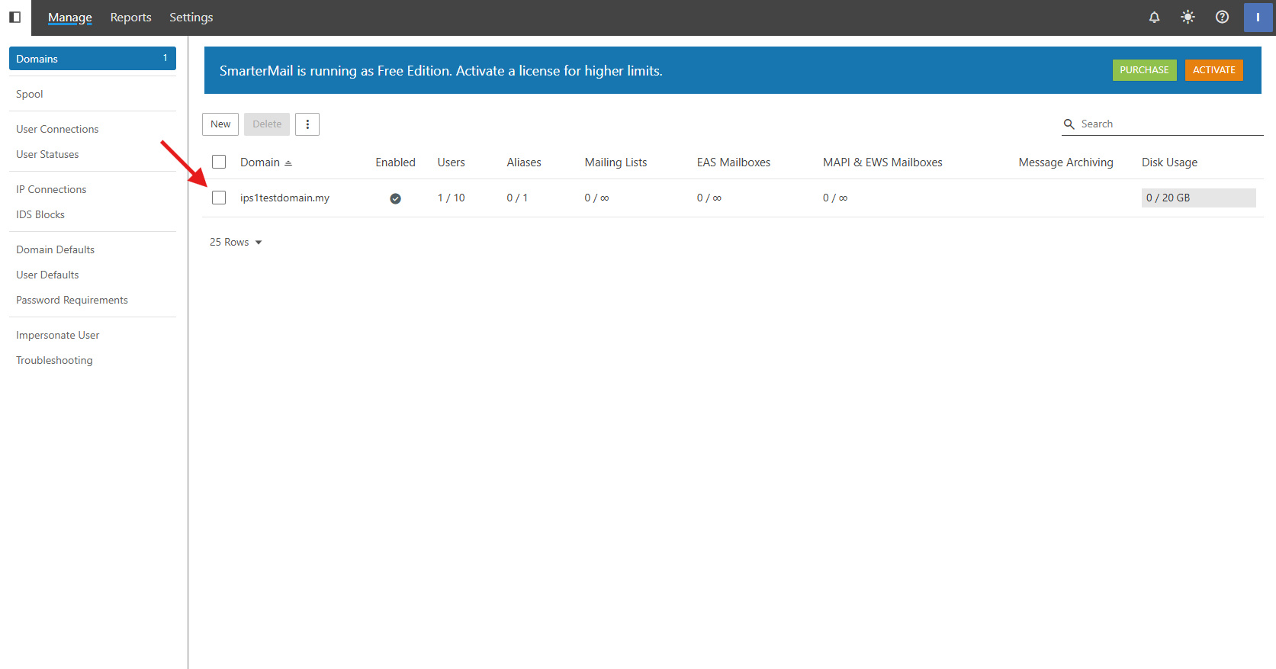
Task: Toggle the sidebar panel icon
Action: click(14, 17)
